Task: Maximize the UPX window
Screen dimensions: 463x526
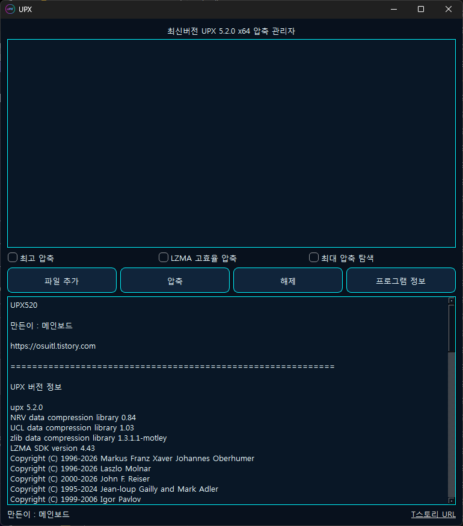Action: coord(421,9)
